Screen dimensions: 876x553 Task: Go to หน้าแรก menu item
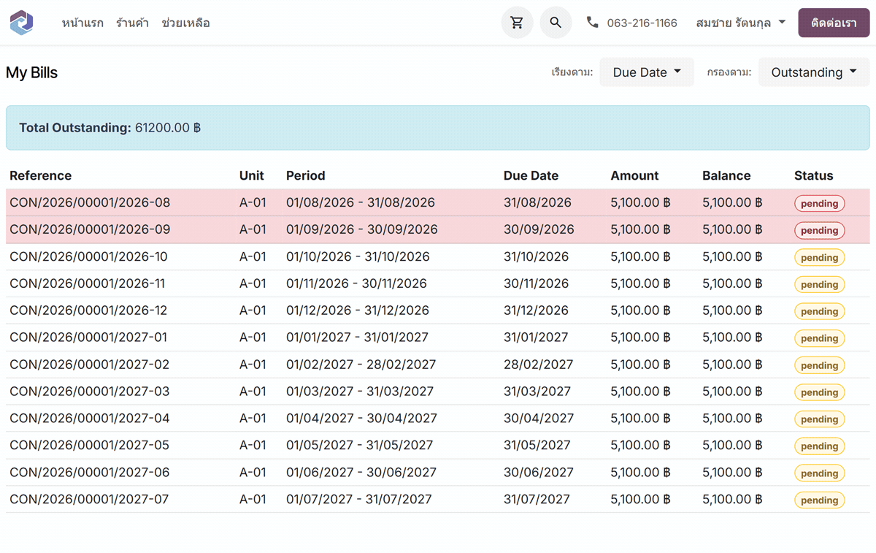(82, 23)
